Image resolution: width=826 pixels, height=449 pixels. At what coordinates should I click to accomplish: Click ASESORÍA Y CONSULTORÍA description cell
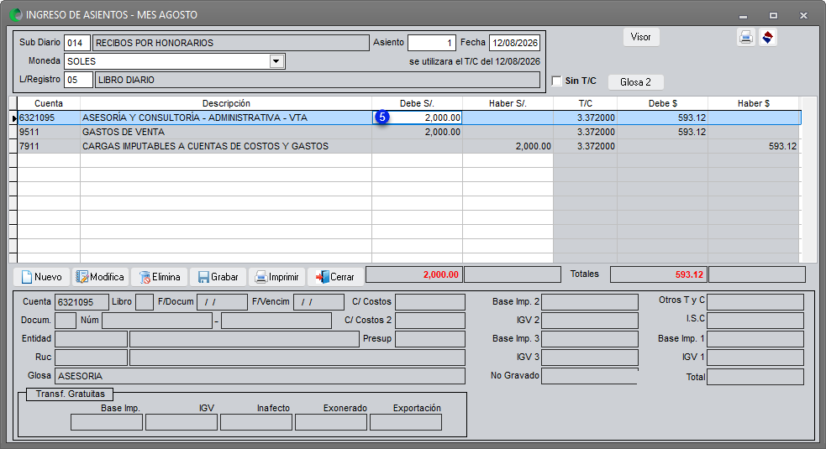click(226, 117)
